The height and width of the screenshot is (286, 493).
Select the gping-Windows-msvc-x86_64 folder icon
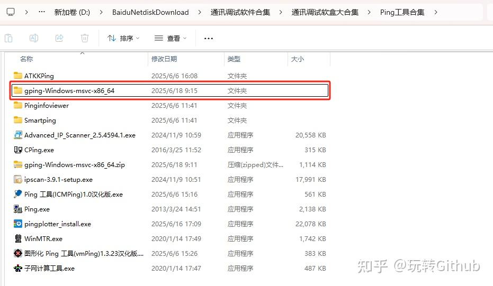(x=18, y=90)
